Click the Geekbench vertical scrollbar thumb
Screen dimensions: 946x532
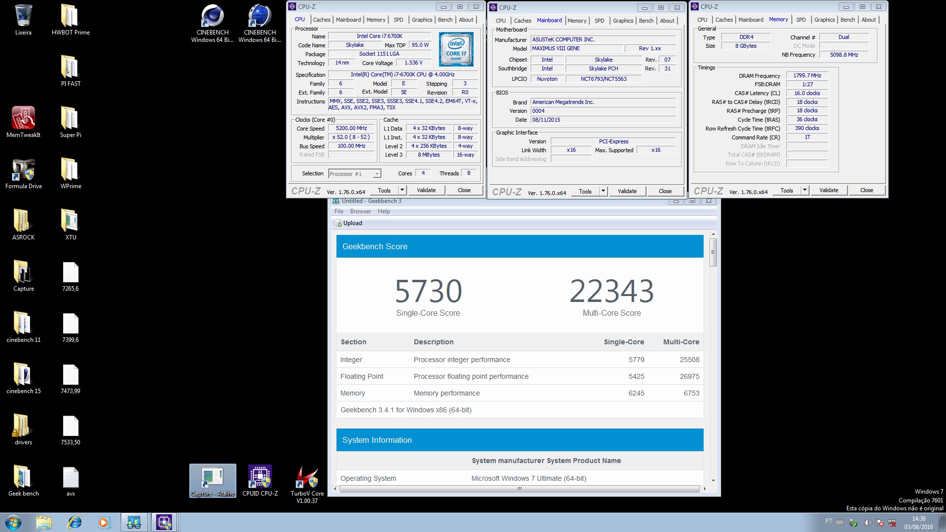[x=713, y=252]
